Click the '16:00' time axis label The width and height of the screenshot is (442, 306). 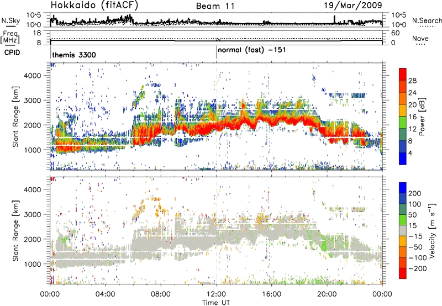click(271, 294)
